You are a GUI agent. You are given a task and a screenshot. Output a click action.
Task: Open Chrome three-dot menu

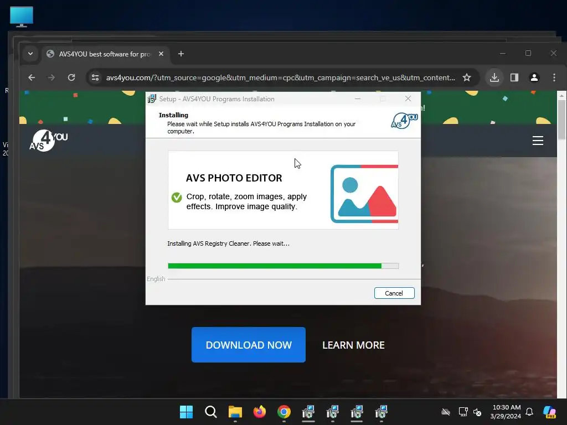pyautogui.click(x=554, y=77)
